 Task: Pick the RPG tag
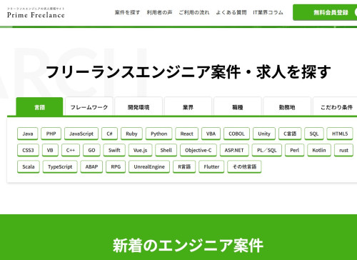click(x=116, y=166)
